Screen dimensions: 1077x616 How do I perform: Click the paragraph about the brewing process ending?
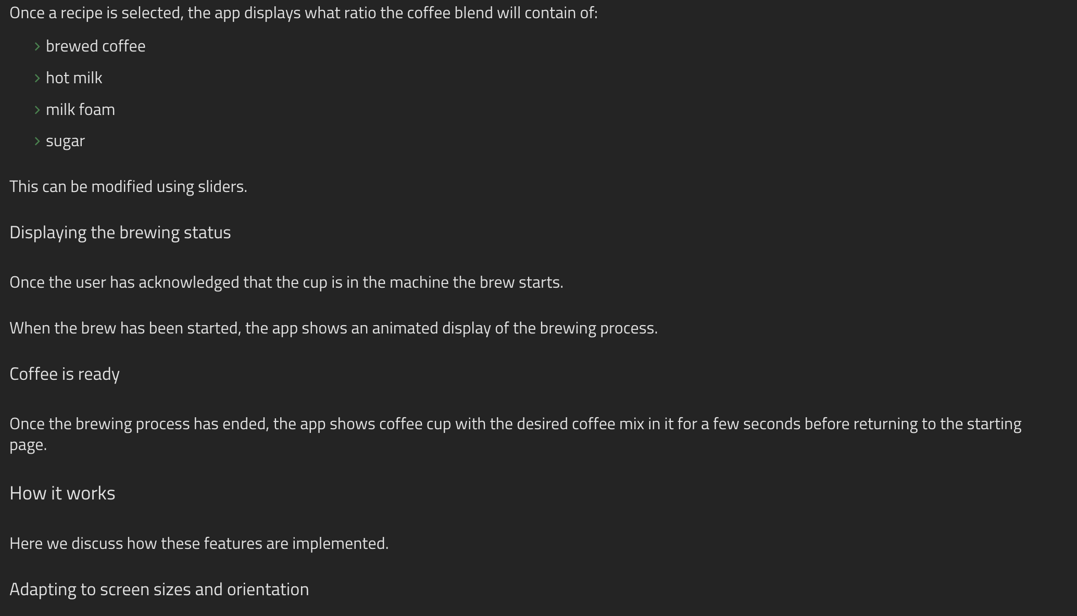coord(516,434)
